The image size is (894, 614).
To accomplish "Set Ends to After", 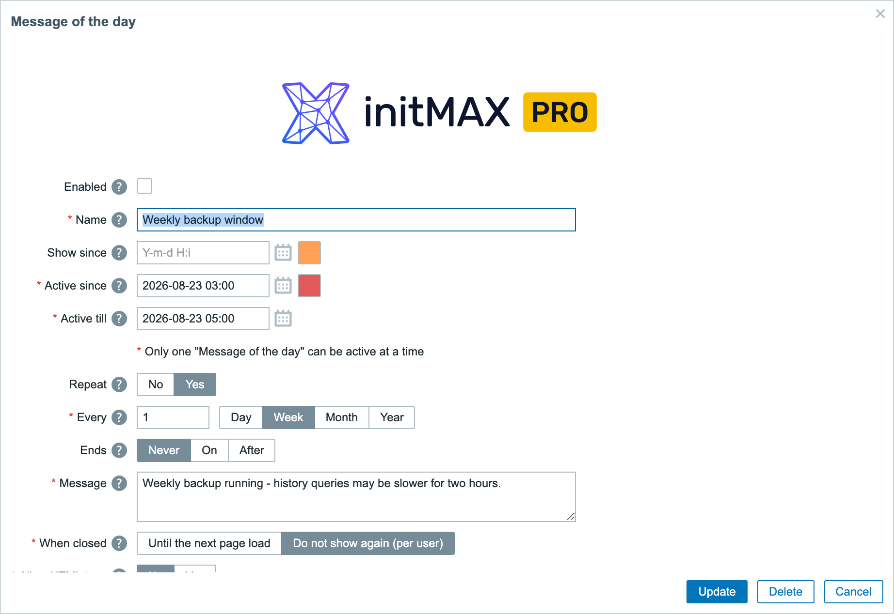I will 252,450.
